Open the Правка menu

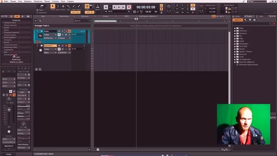[13, 1]
